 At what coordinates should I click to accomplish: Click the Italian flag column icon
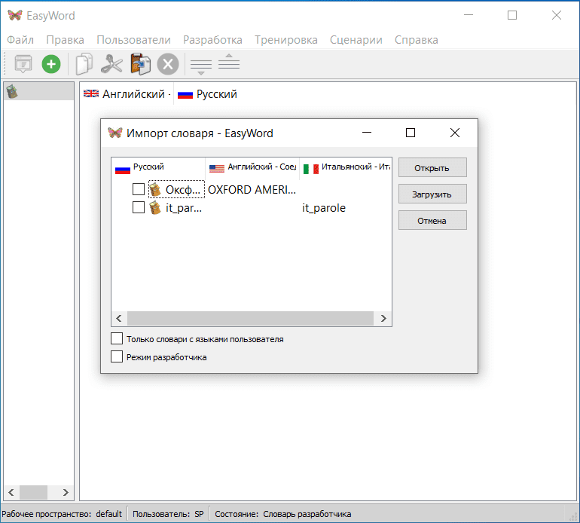point(310,169)
